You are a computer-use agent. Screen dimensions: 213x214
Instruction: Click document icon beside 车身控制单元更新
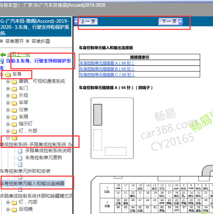coord(20,158)
